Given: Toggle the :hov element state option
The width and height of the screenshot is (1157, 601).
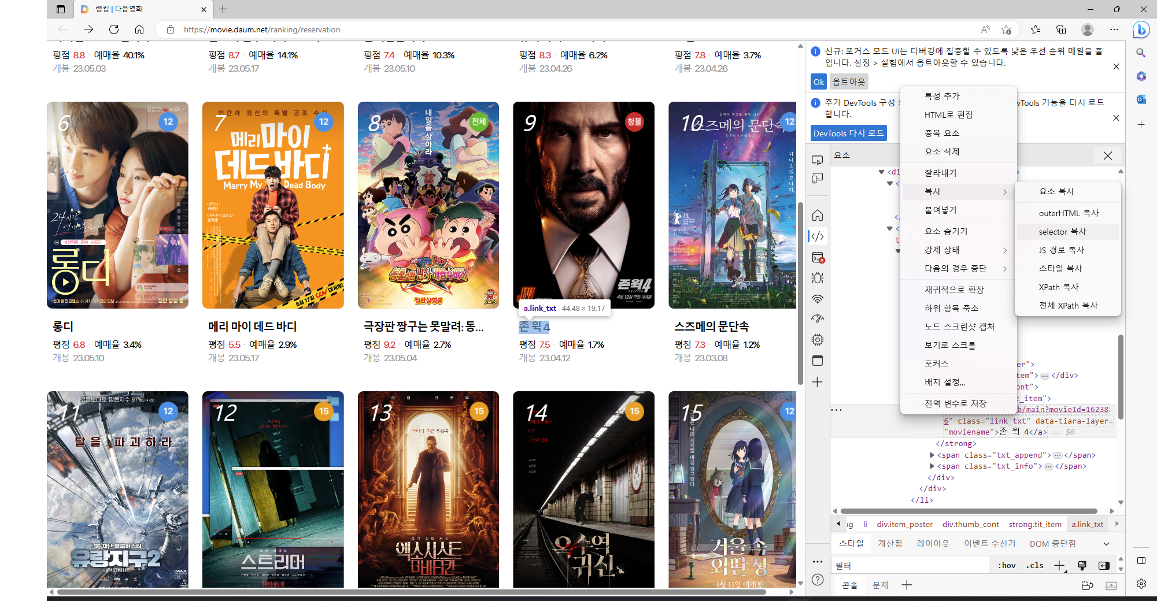Looking at the screenshot, I should [x=1007, y=565].
